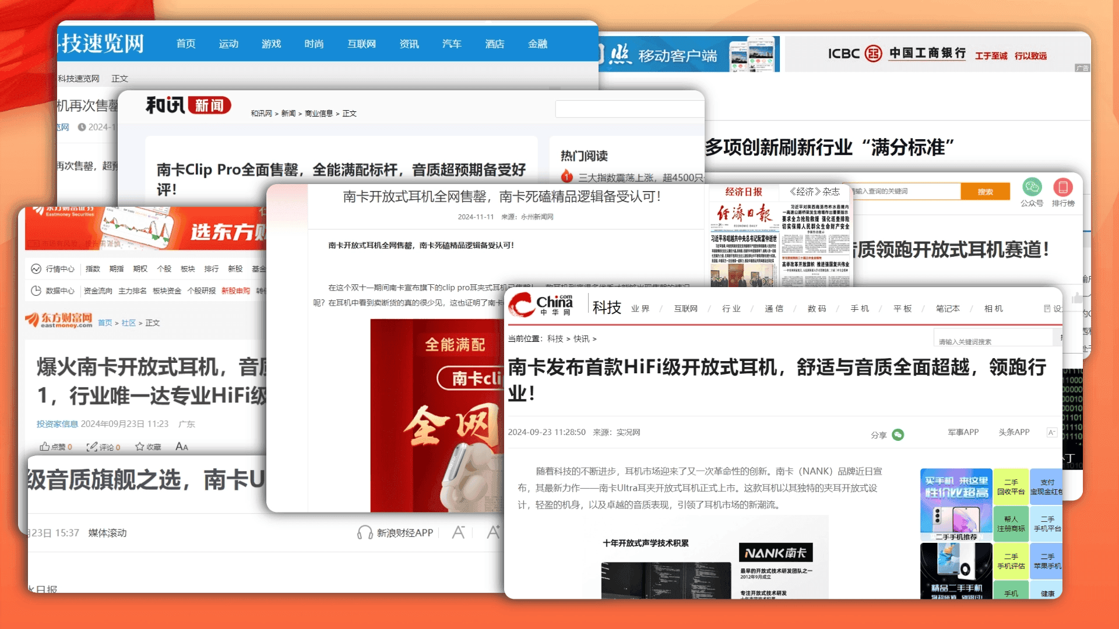Click the 请输入关键词搜索 input field
This screenshot has height=629, width=1119.
pyautogui.click(x=993, y=340)
